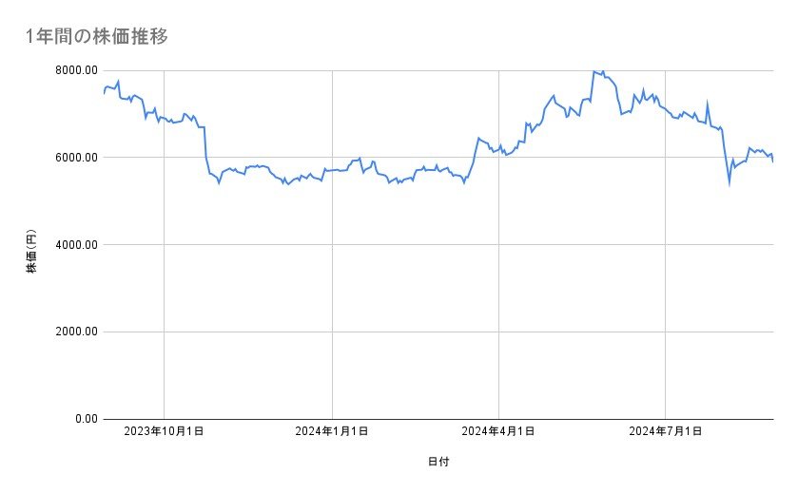Select the leftmost starting point of the line

click(x=104, y=93)
